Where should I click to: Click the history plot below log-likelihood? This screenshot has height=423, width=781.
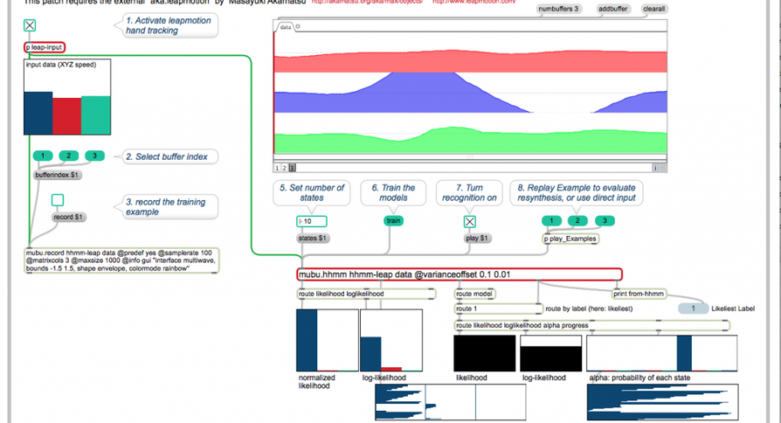pos(450,402)
